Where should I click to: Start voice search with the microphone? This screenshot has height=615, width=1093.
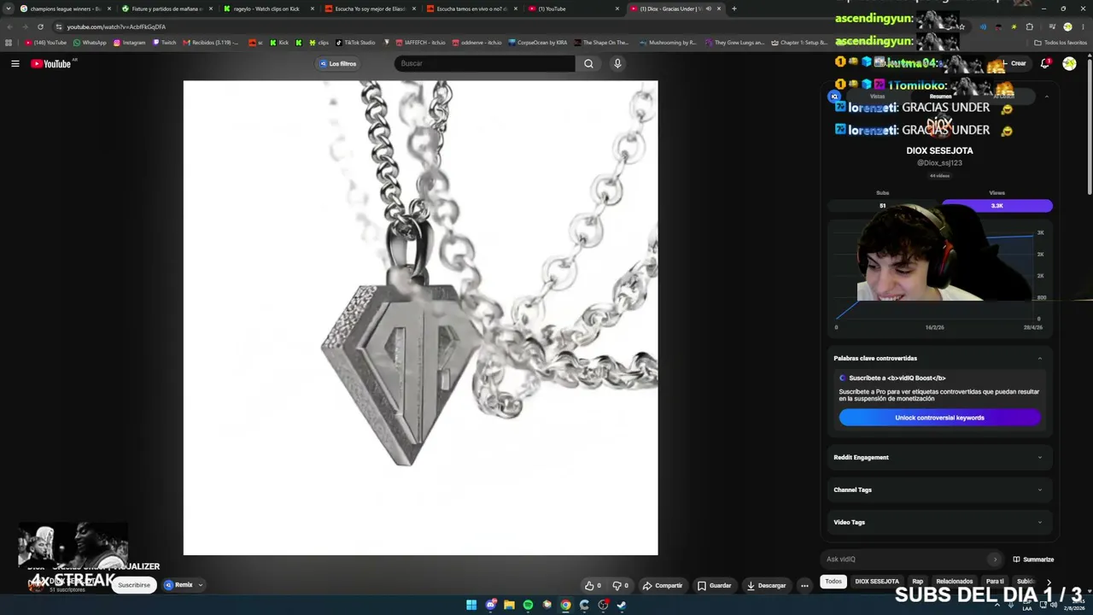coord(617,63)
